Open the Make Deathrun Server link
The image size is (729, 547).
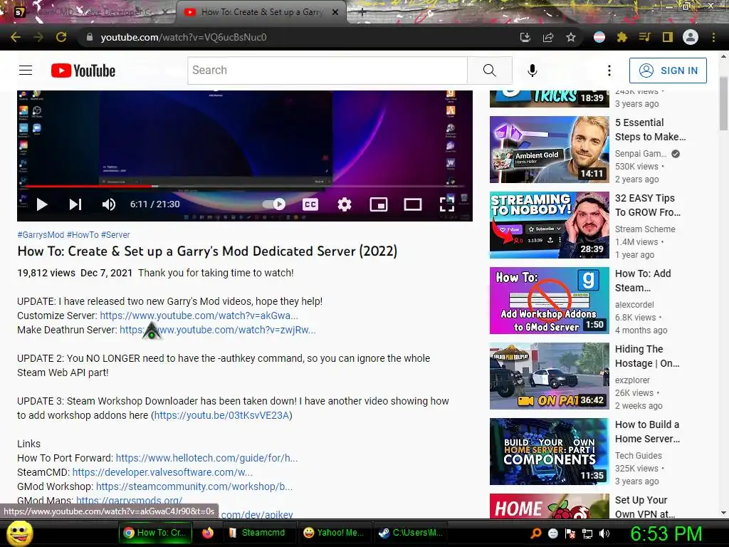pyautogui.click(x=218, y=330)
